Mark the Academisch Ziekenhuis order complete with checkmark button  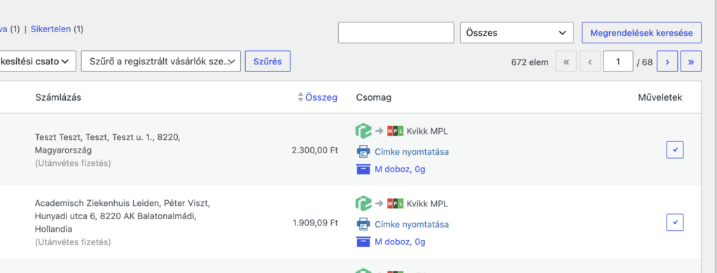pos(675,222)
